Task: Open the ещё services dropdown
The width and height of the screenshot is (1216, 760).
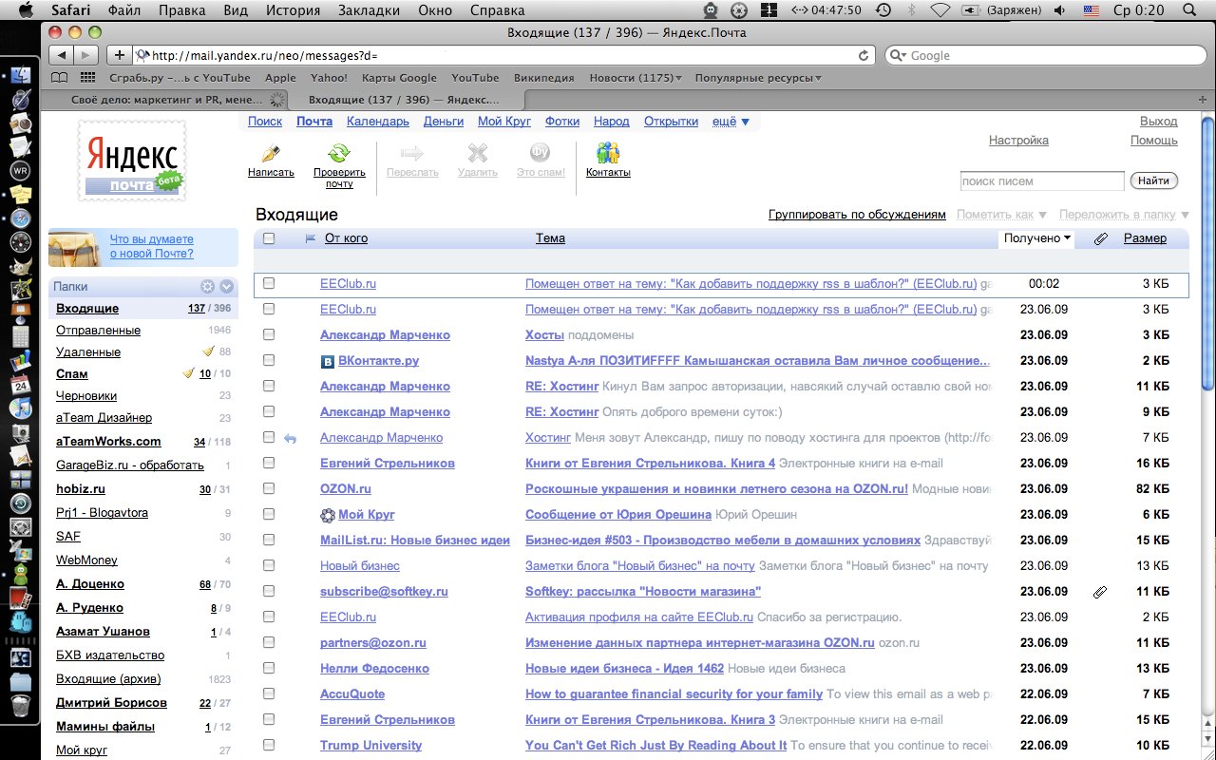Action: (x=731, y=122)
